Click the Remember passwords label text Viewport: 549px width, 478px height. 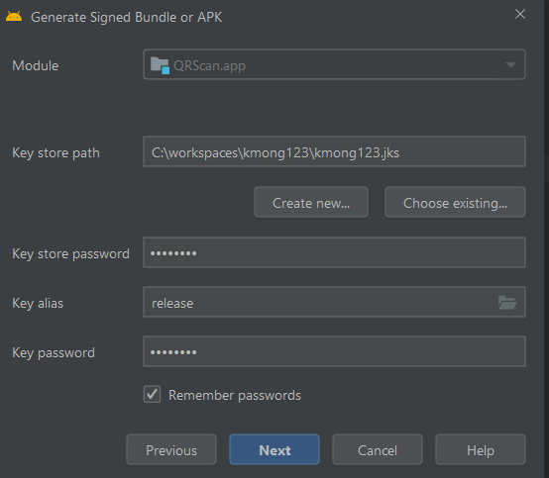coord(235,396)
